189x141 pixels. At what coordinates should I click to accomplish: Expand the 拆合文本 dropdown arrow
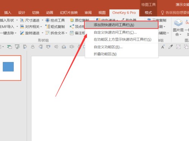click(x=67, y=33)
